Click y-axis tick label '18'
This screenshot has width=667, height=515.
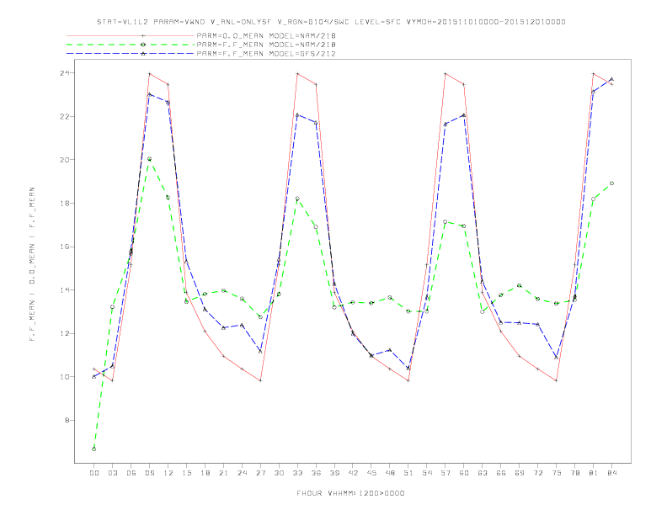(x=65, y=203)
